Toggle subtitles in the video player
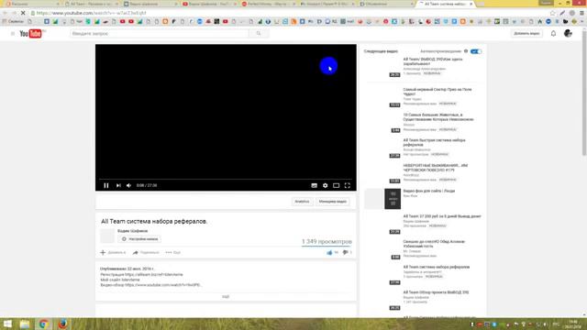 tap(314, 185)
